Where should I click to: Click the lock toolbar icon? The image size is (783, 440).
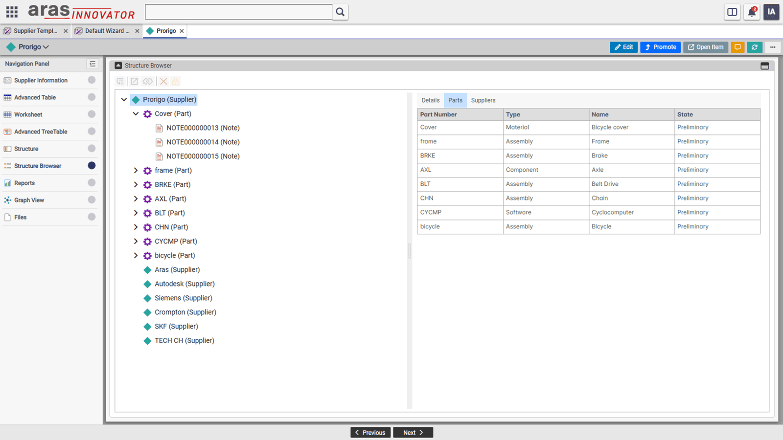pos(176,81)
